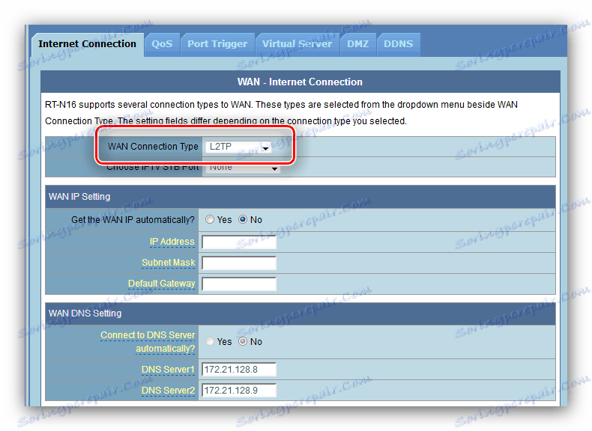Open the Virtual Server tab
Screen dimensions: 592x431
[x=297, y=44]
